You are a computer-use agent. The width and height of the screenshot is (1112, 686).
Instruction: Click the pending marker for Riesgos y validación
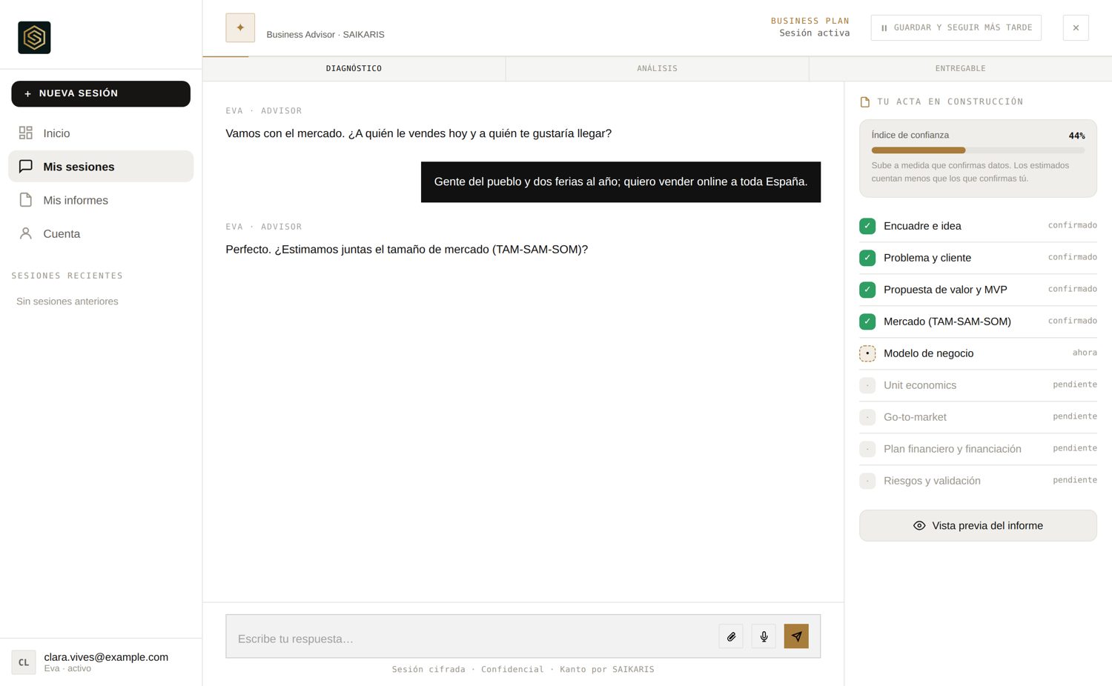click(x=867, y=481)
